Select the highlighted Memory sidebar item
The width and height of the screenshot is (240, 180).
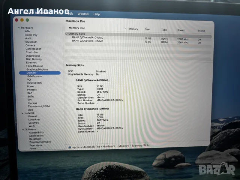coord(40,73)
